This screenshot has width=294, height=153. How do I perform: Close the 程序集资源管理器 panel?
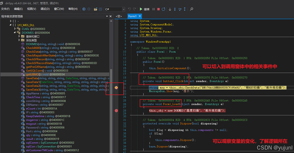[110, 16]
